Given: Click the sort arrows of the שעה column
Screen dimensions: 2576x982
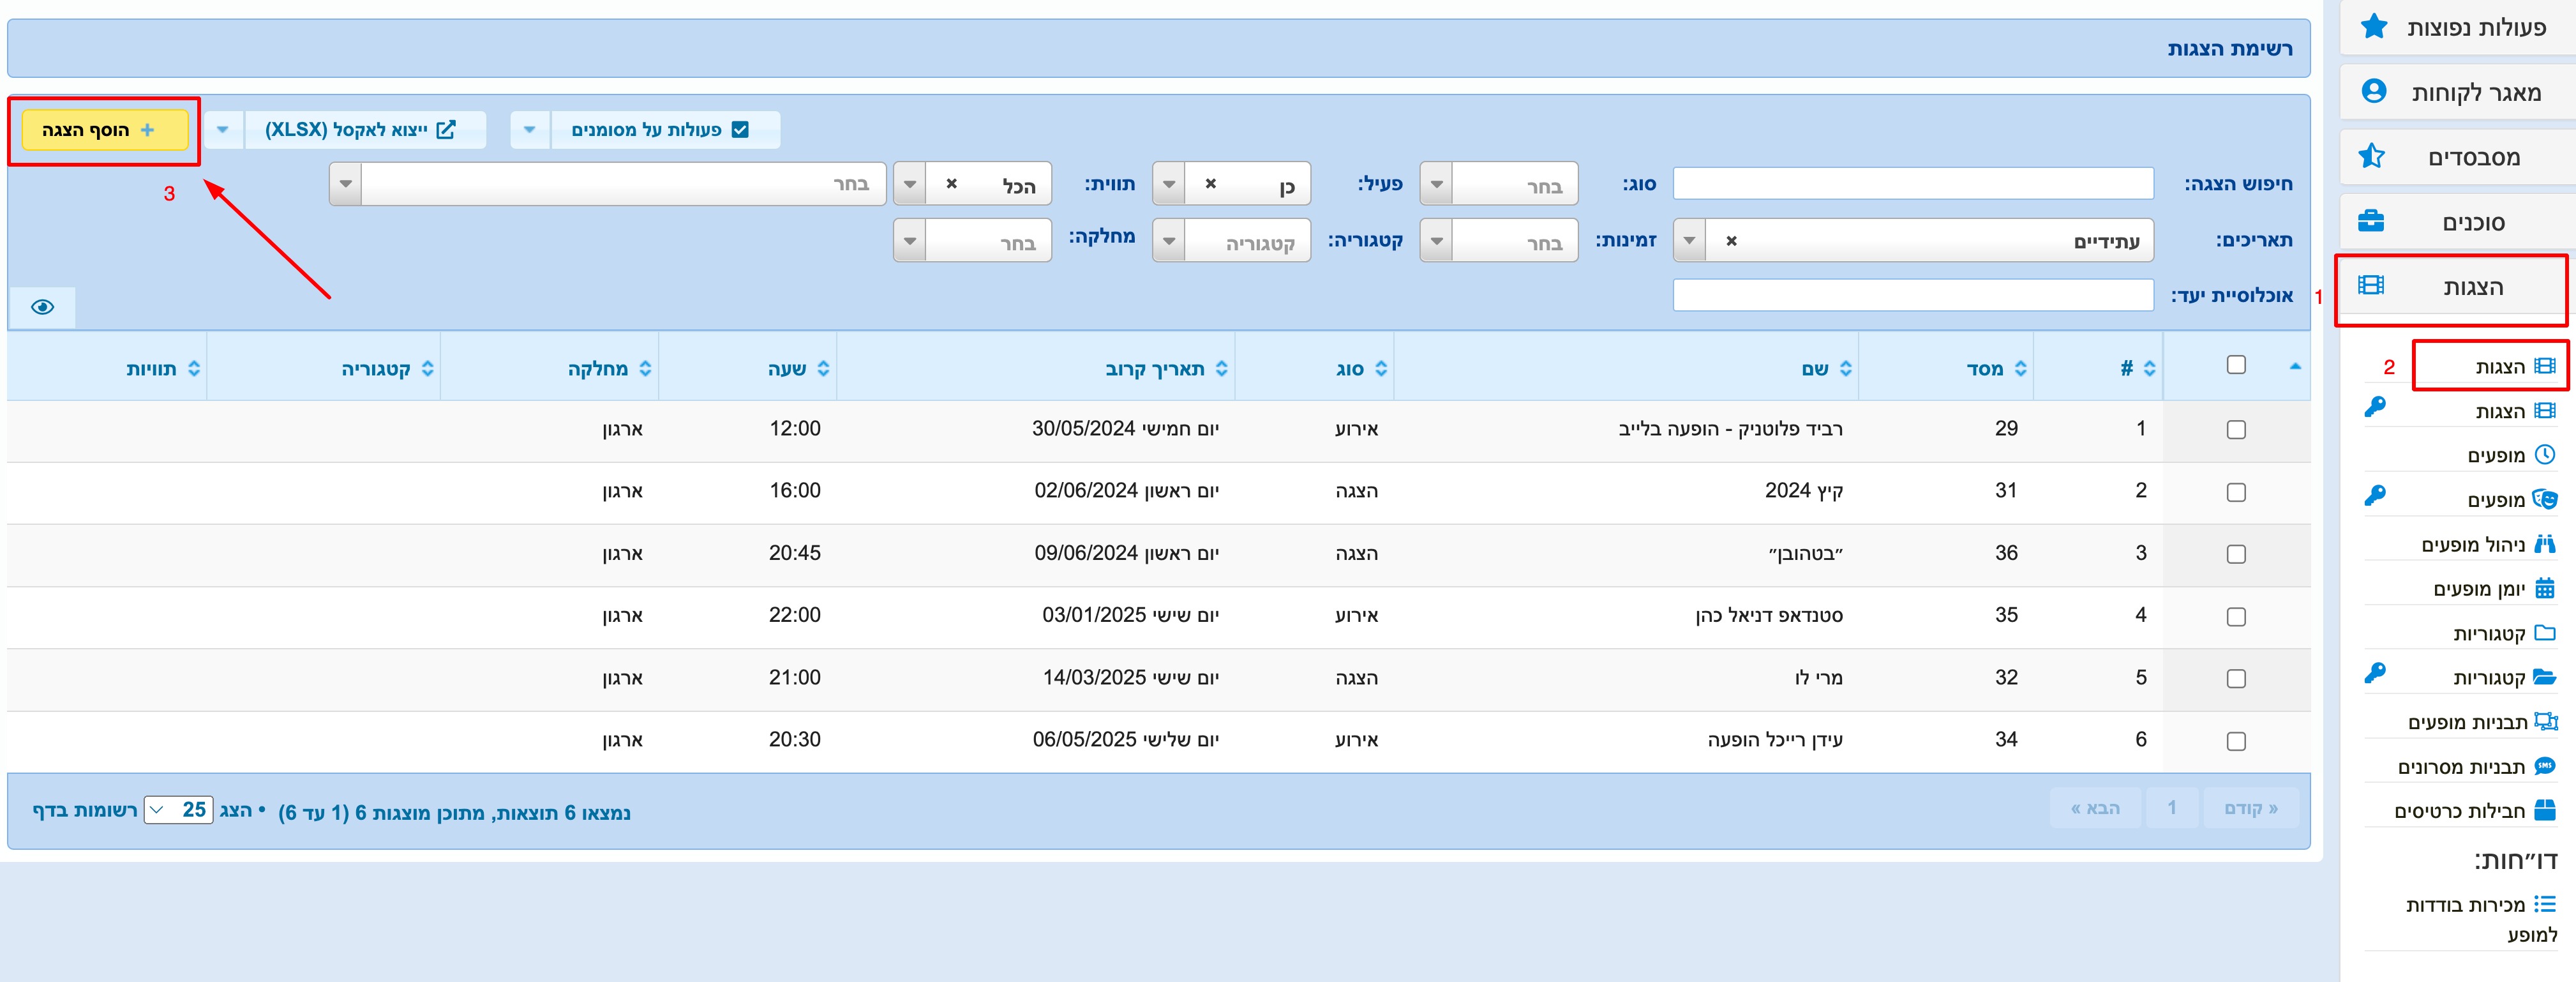Looking at the screenshot, I should [x=823, y=369].
